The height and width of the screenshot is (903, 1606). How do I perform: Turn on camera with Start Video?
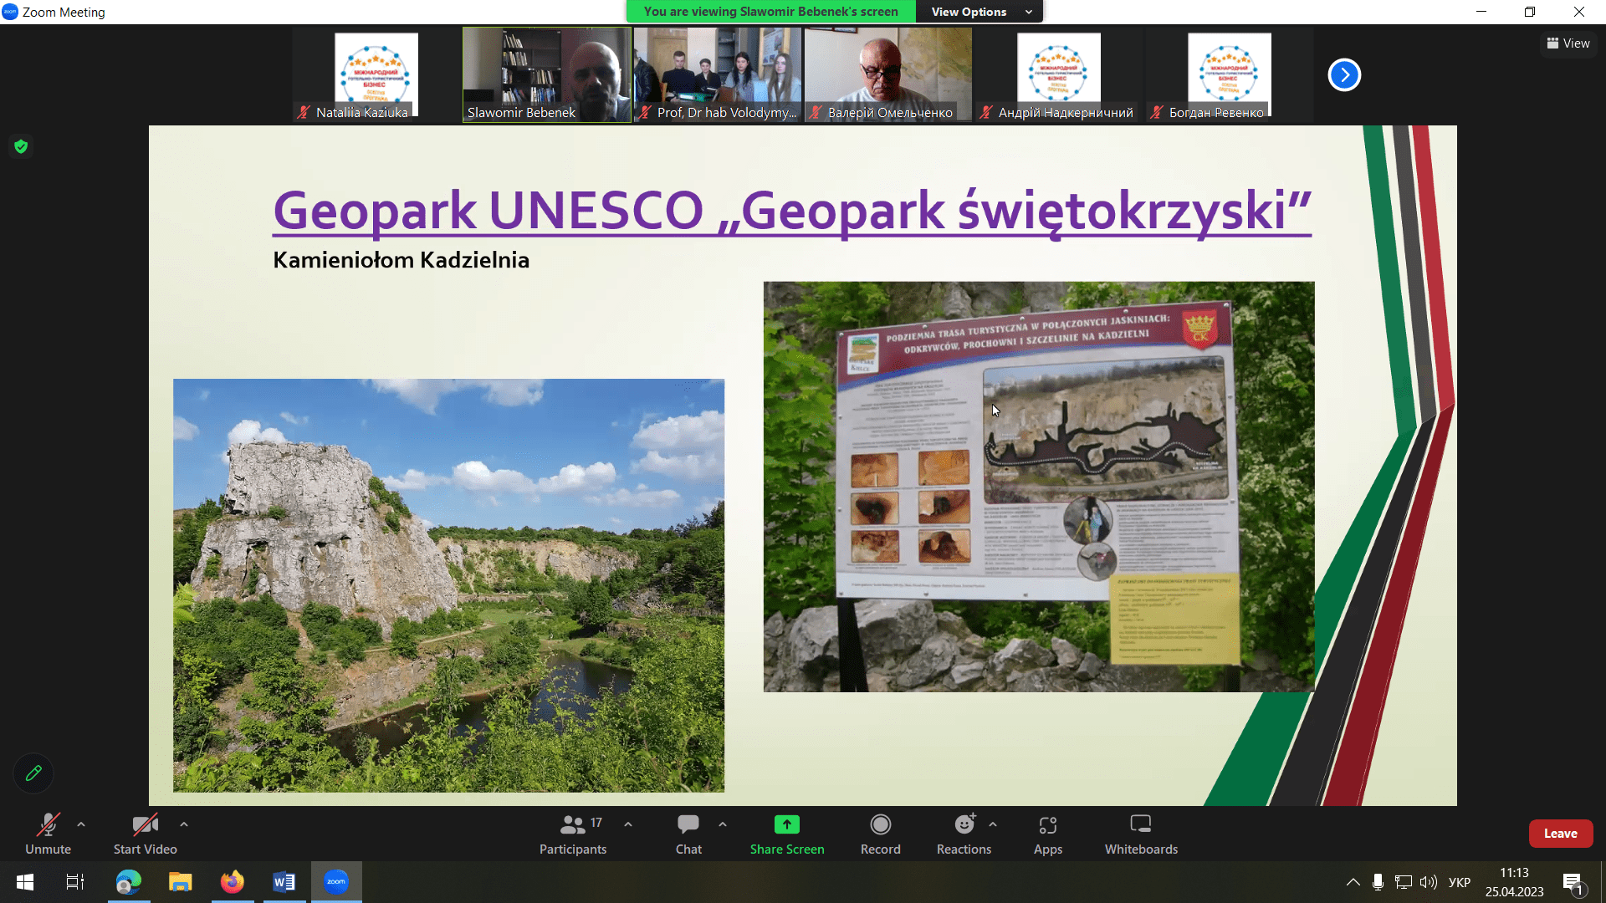[145, 825]
